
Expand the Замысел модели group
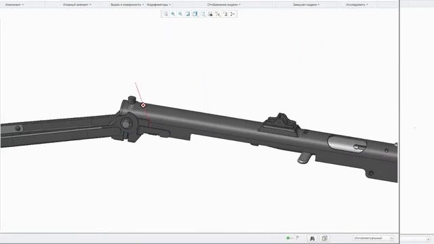point(306,5)
